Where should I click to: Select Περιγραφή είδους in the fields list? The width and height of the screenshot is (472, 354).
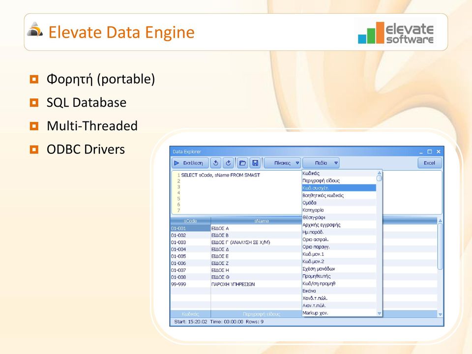click(339, 180)
